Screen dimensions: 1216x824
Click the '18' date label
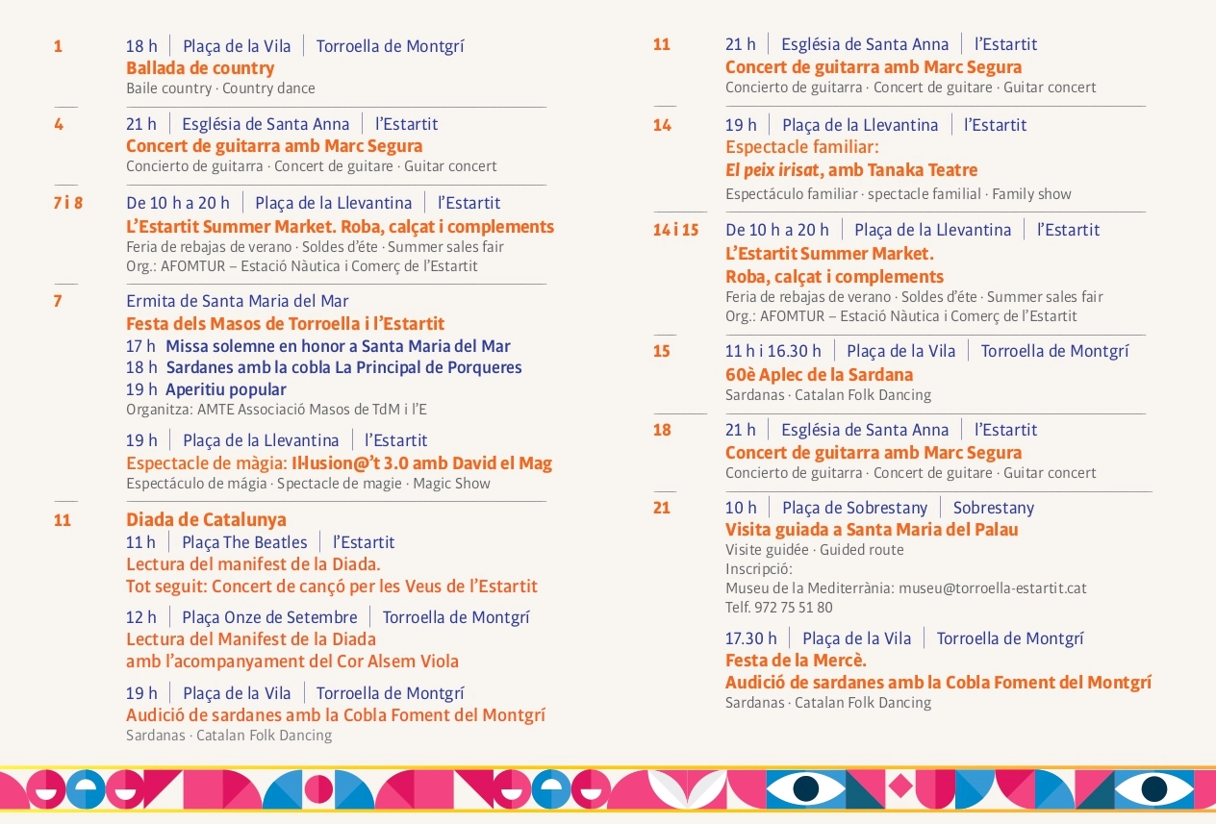[662, 430]
